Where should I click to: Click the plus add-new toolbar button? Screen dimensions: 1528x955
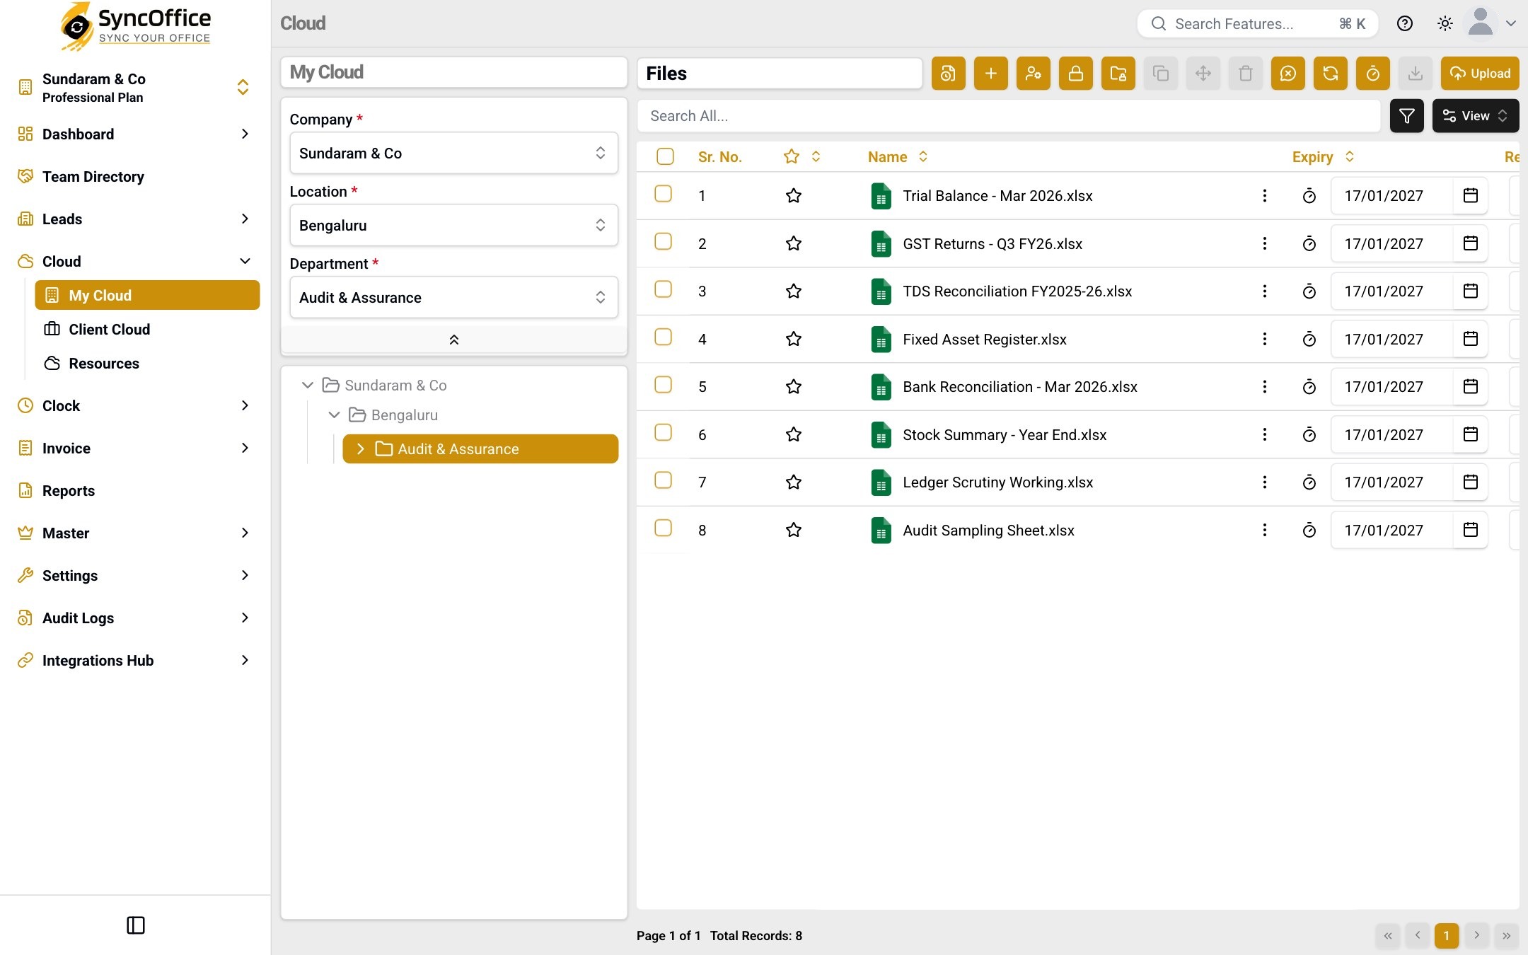[990, 74]
